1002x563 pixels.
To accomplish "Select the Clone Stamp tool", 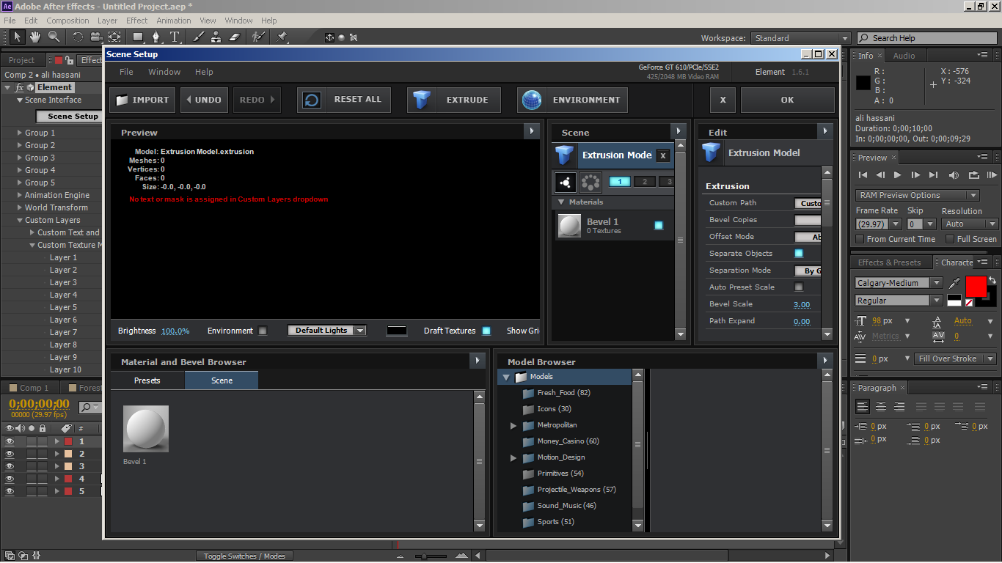I will tap(216, 37).
